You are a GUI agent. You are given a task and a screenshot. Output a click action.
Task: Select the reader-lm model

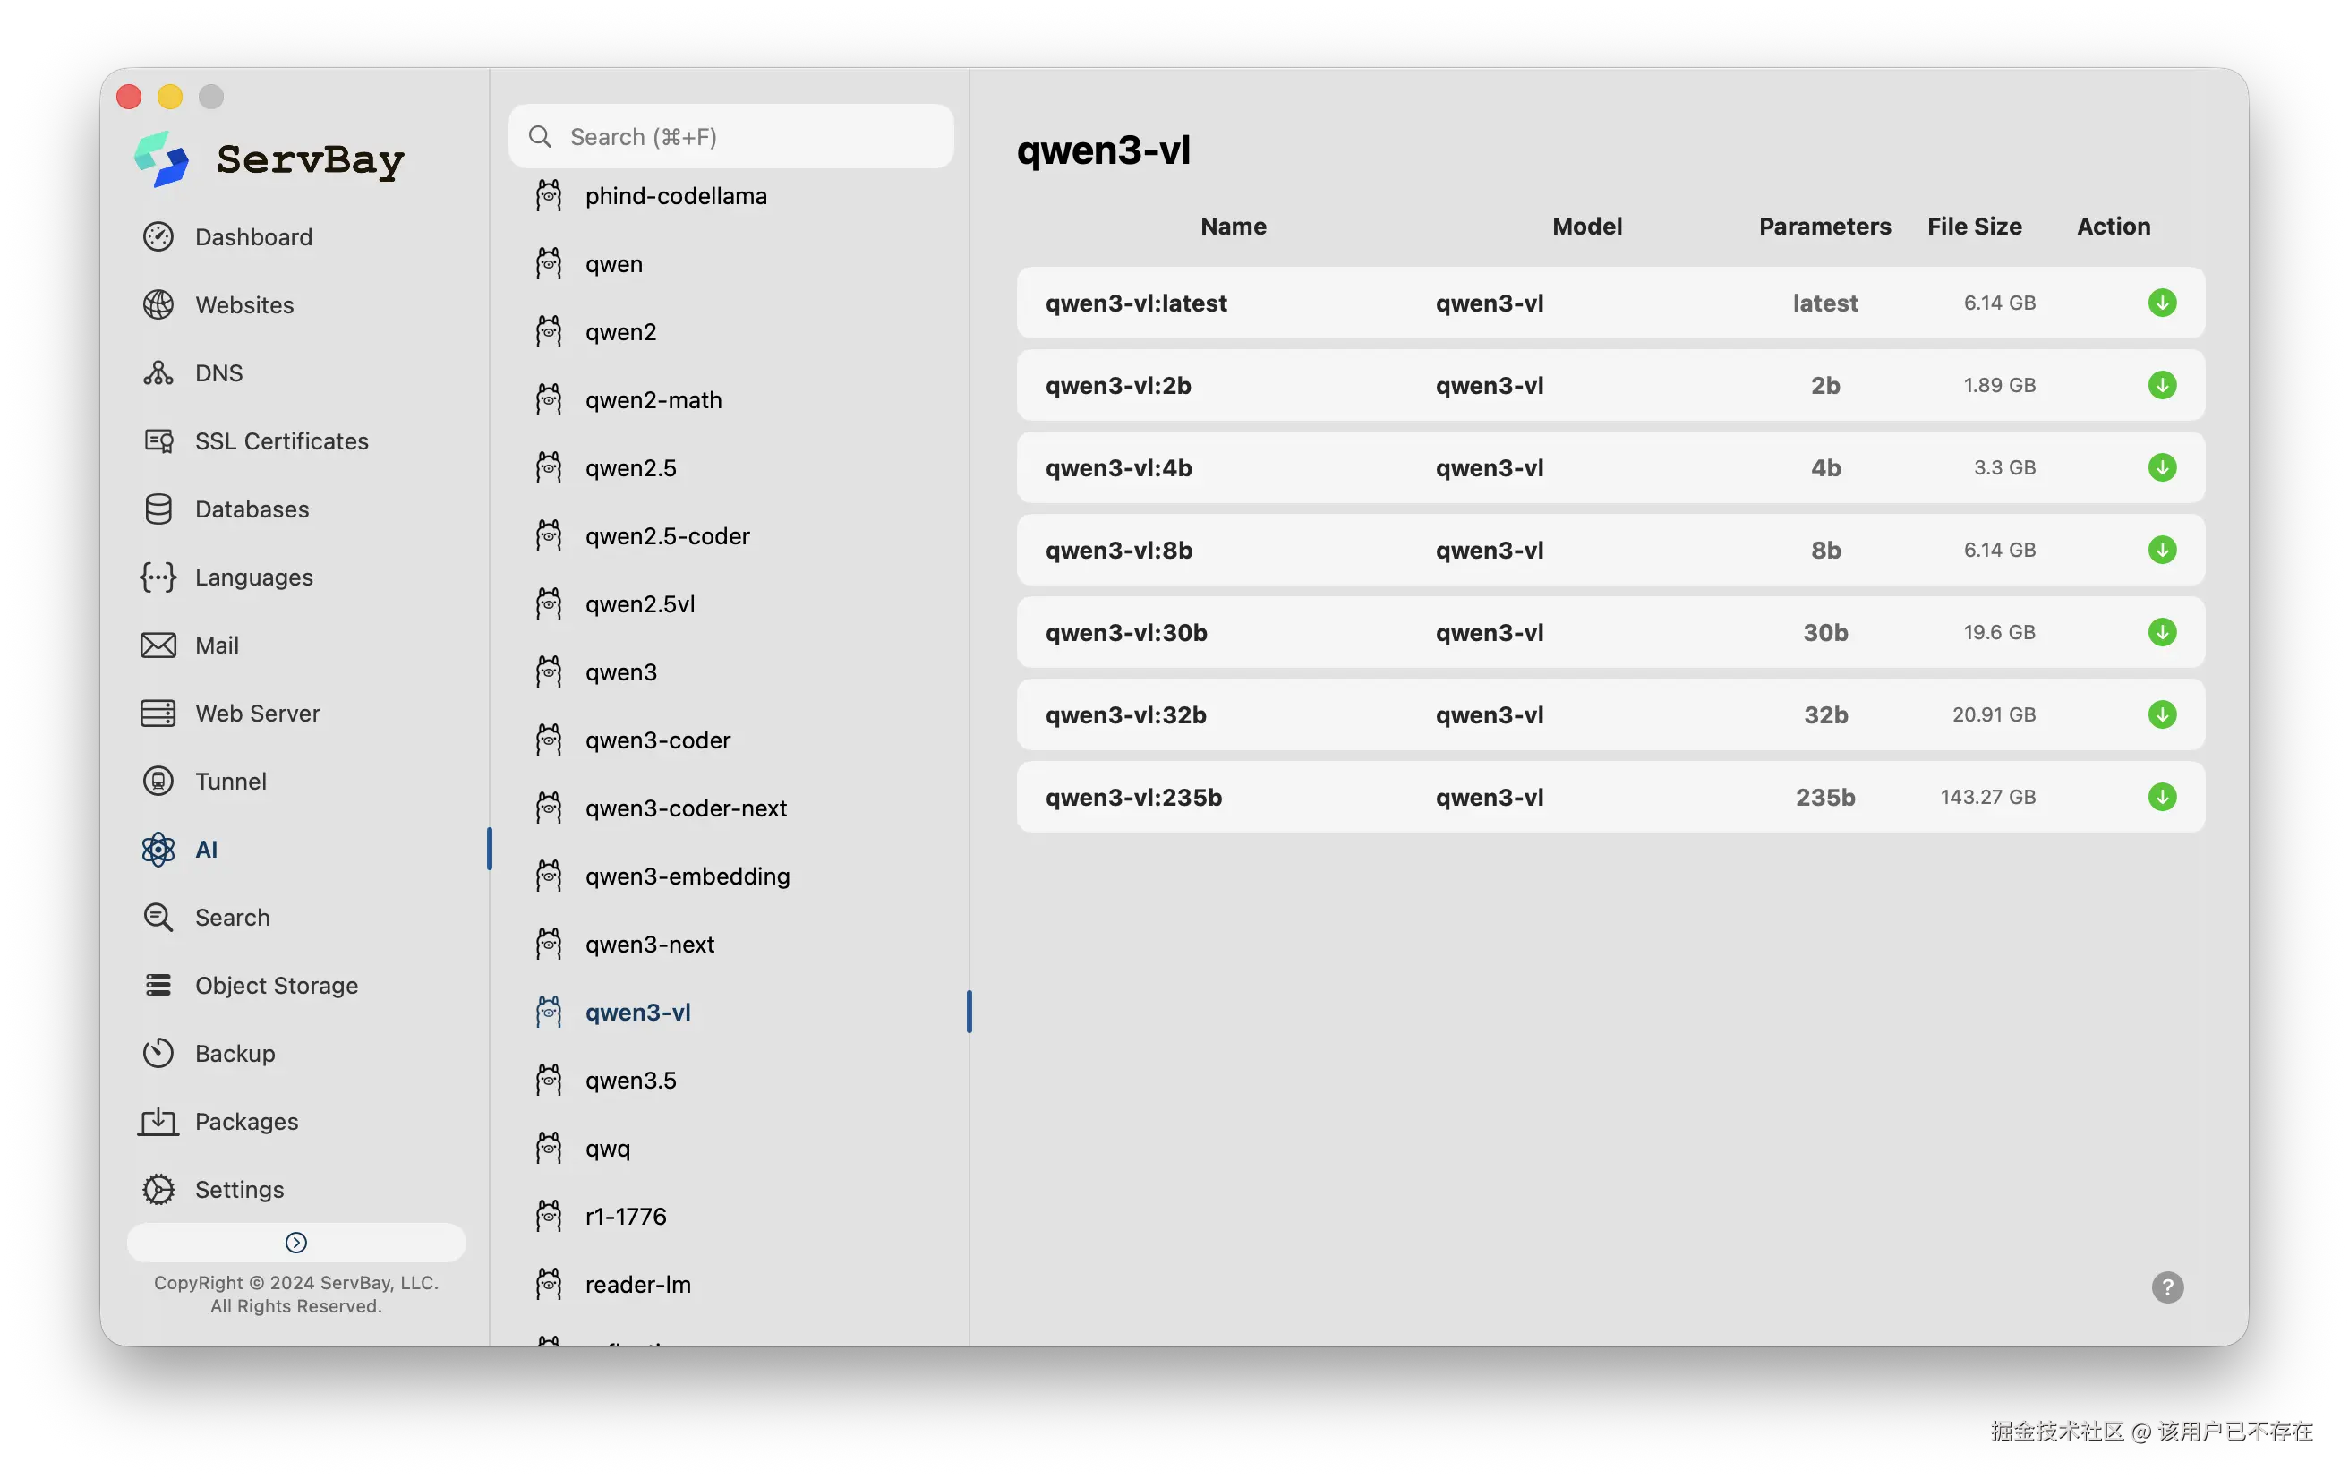coord(637,1285)
